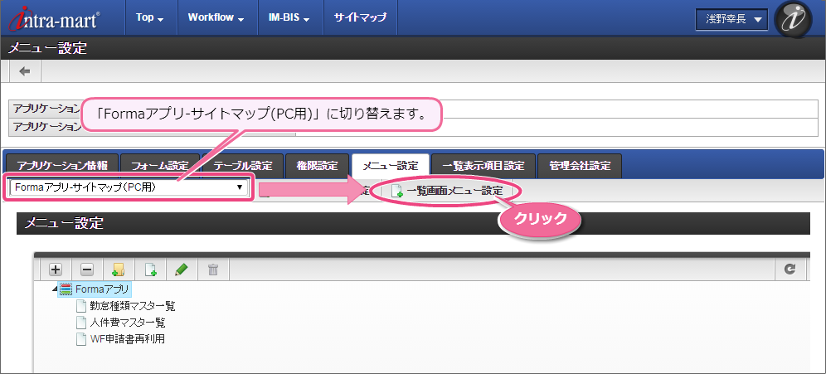
Task: Click the メニュー設定 section header
Action: pyautogui.click(x=413, y=223)
